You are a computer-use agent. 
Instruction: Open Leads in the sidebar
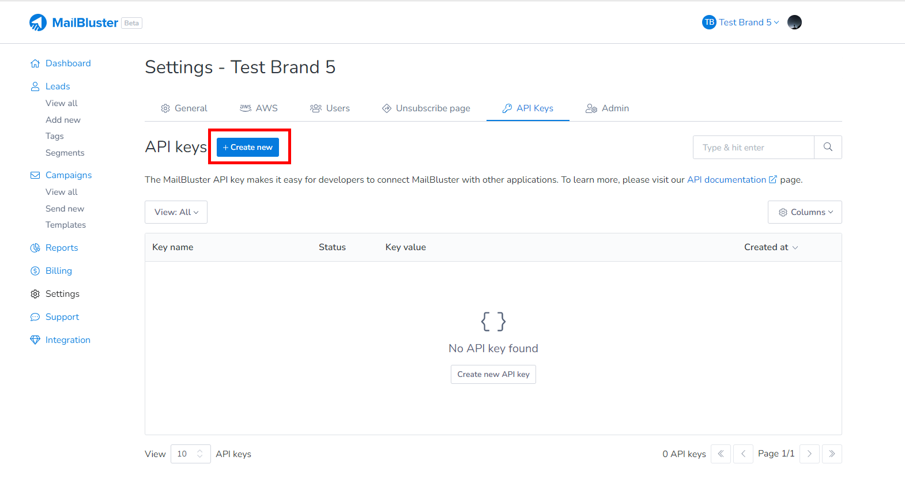click(58, 86)
